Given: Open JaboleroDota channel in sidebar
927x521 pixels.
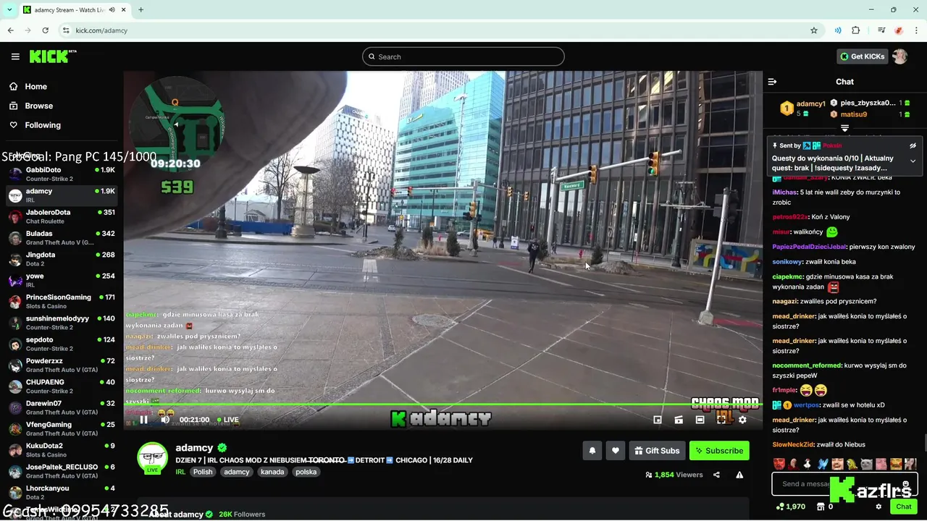Looking at the screenshot, I should pyautogui.click(x=62, y=216).
